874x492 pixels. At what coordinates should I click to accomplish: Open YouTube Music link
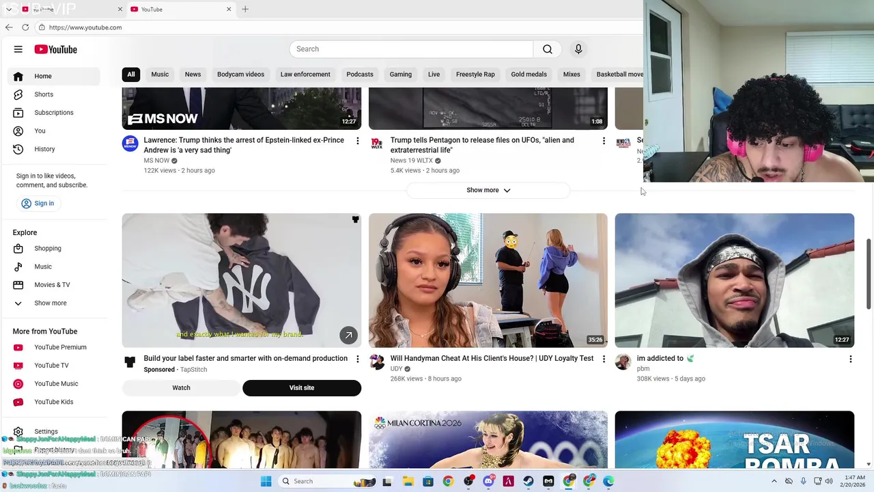pyautogui.click(x=55, y=383)
